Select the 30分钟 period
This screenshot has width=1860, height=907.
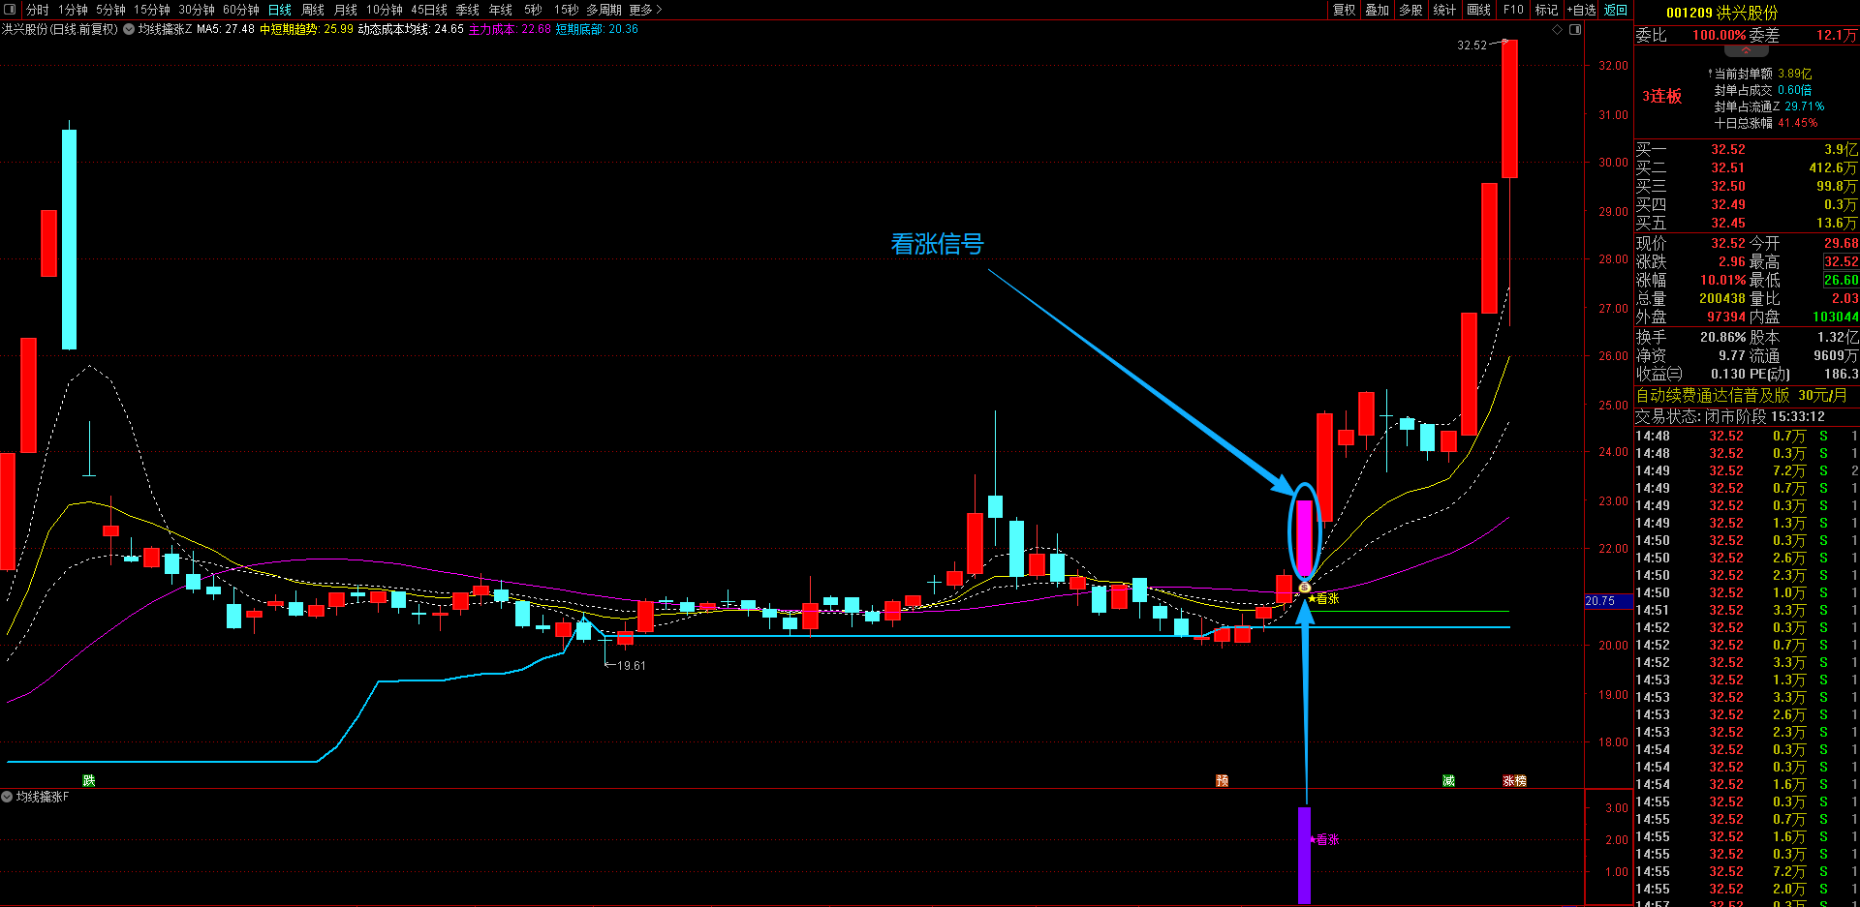[x=197, y=10]
